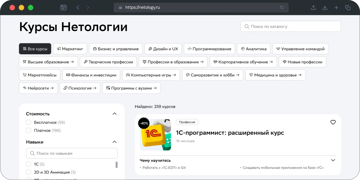Image resolution: width=360 pixels, height=180 pixels.
Task: Switch to the Маркетинг category
Action: (70, 49)
